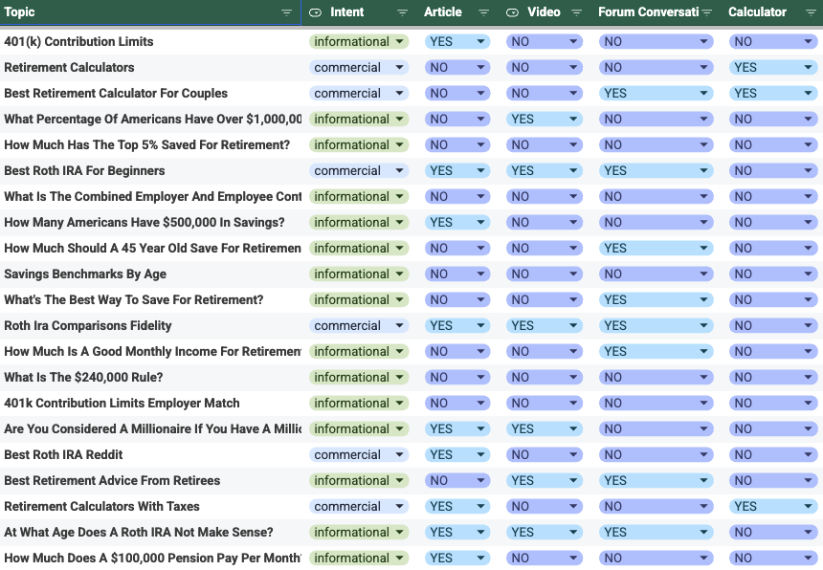Open Forum Conversation dropdown for Savings Benchmarks By Age

pyautogui.click(x=704, y=274)
